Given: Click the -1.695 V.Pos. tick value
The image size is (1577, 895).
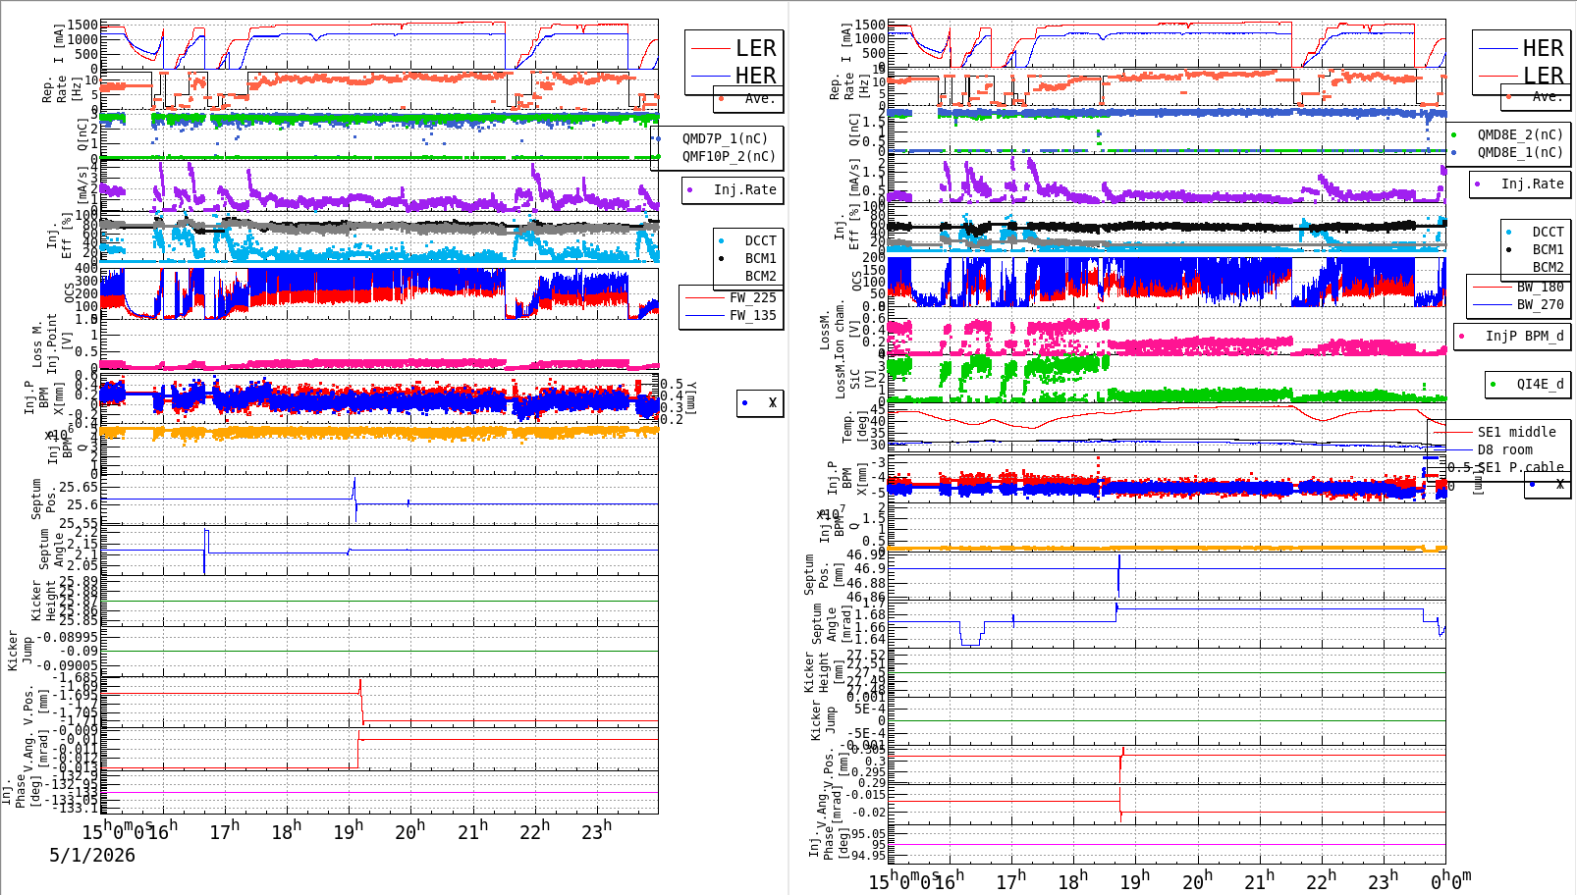Looking at the screenshot, I should pos(76,695).
